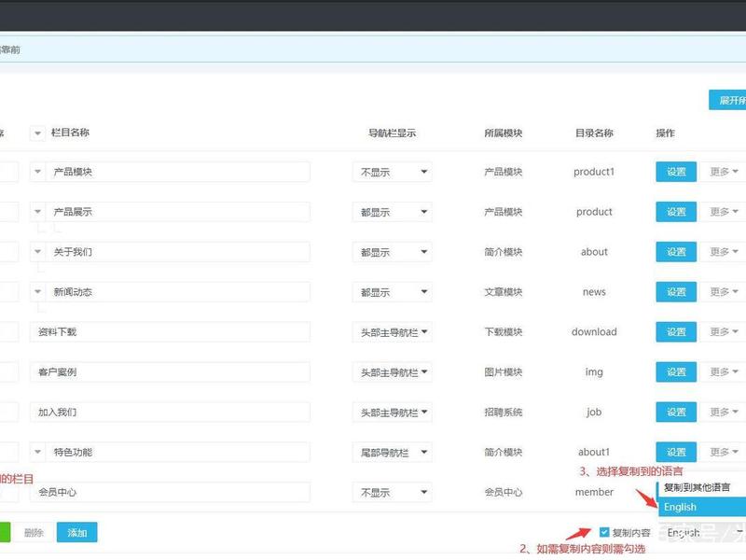Expand the 新闻动态 row arrow

[37, 292]
